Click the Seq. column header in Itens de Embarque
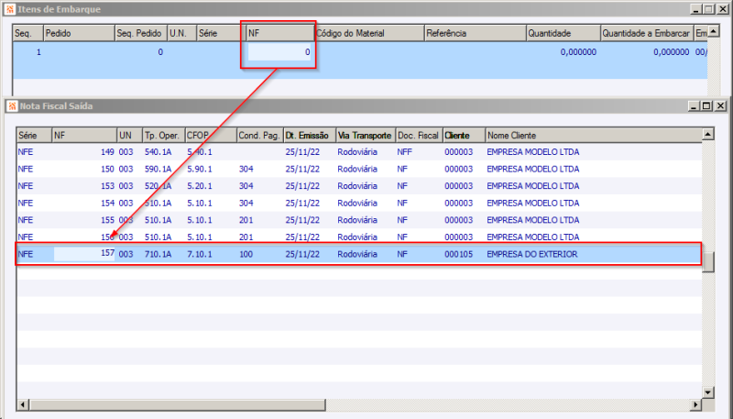733x419 pixels. 28,33
